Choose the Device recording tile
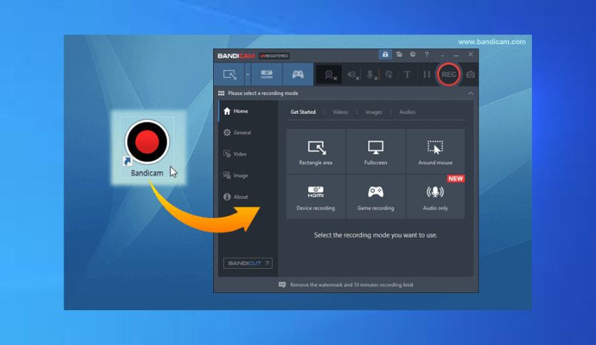This screenshot has height=345, width=596. click(x=316, y=197)
